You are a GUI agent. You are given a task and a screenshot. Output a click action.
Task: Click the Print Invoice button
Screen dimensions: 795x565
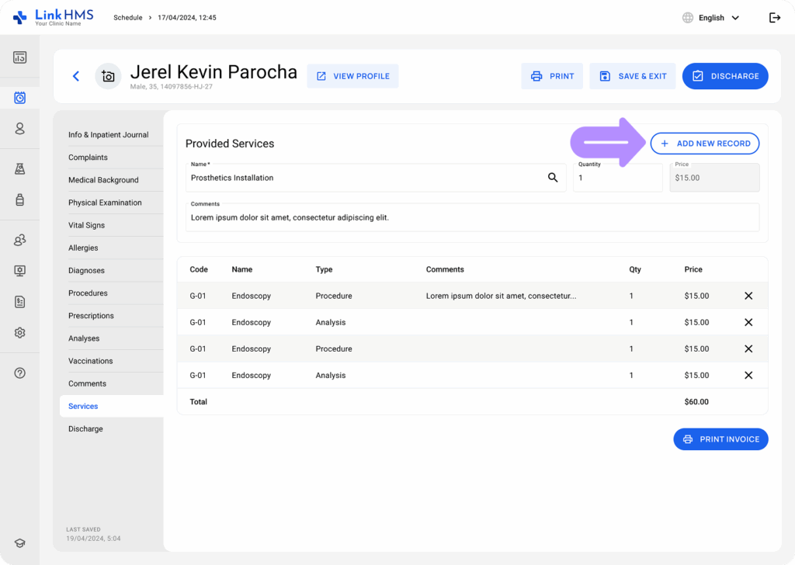720,439
